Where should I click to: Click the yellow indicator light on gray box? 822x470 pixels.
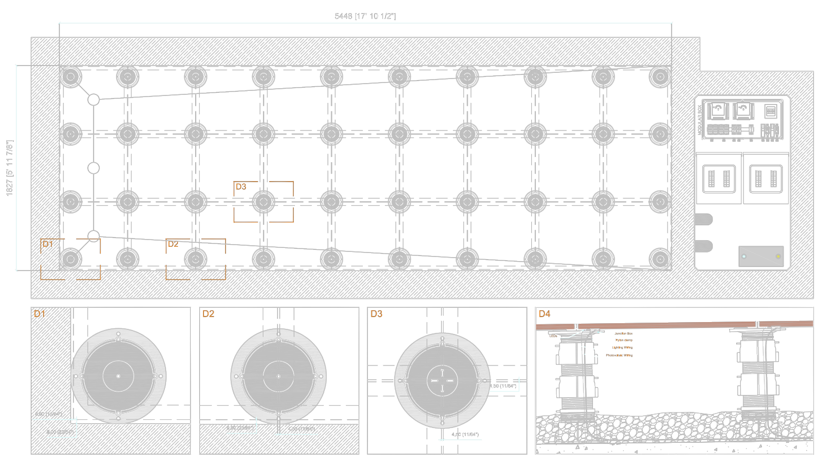pyautogui.click(x=778, y=256)
